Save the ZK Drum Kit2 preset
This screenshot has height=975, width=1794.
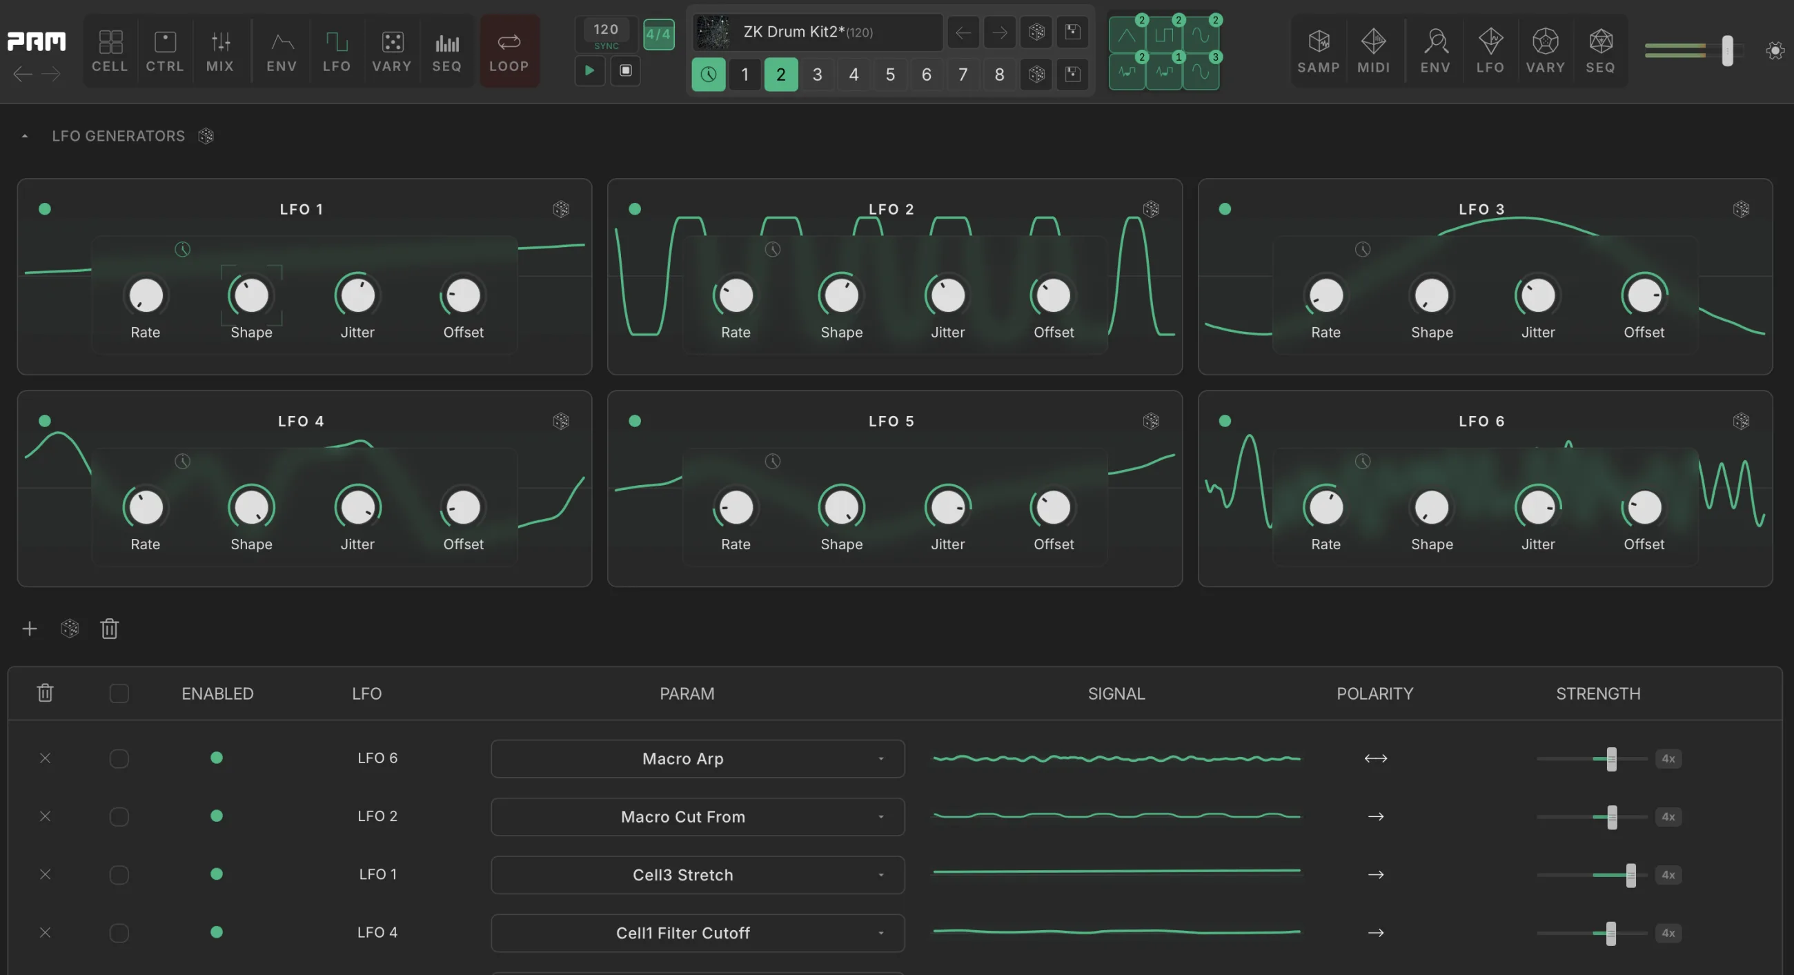[x=1072, y=32]
